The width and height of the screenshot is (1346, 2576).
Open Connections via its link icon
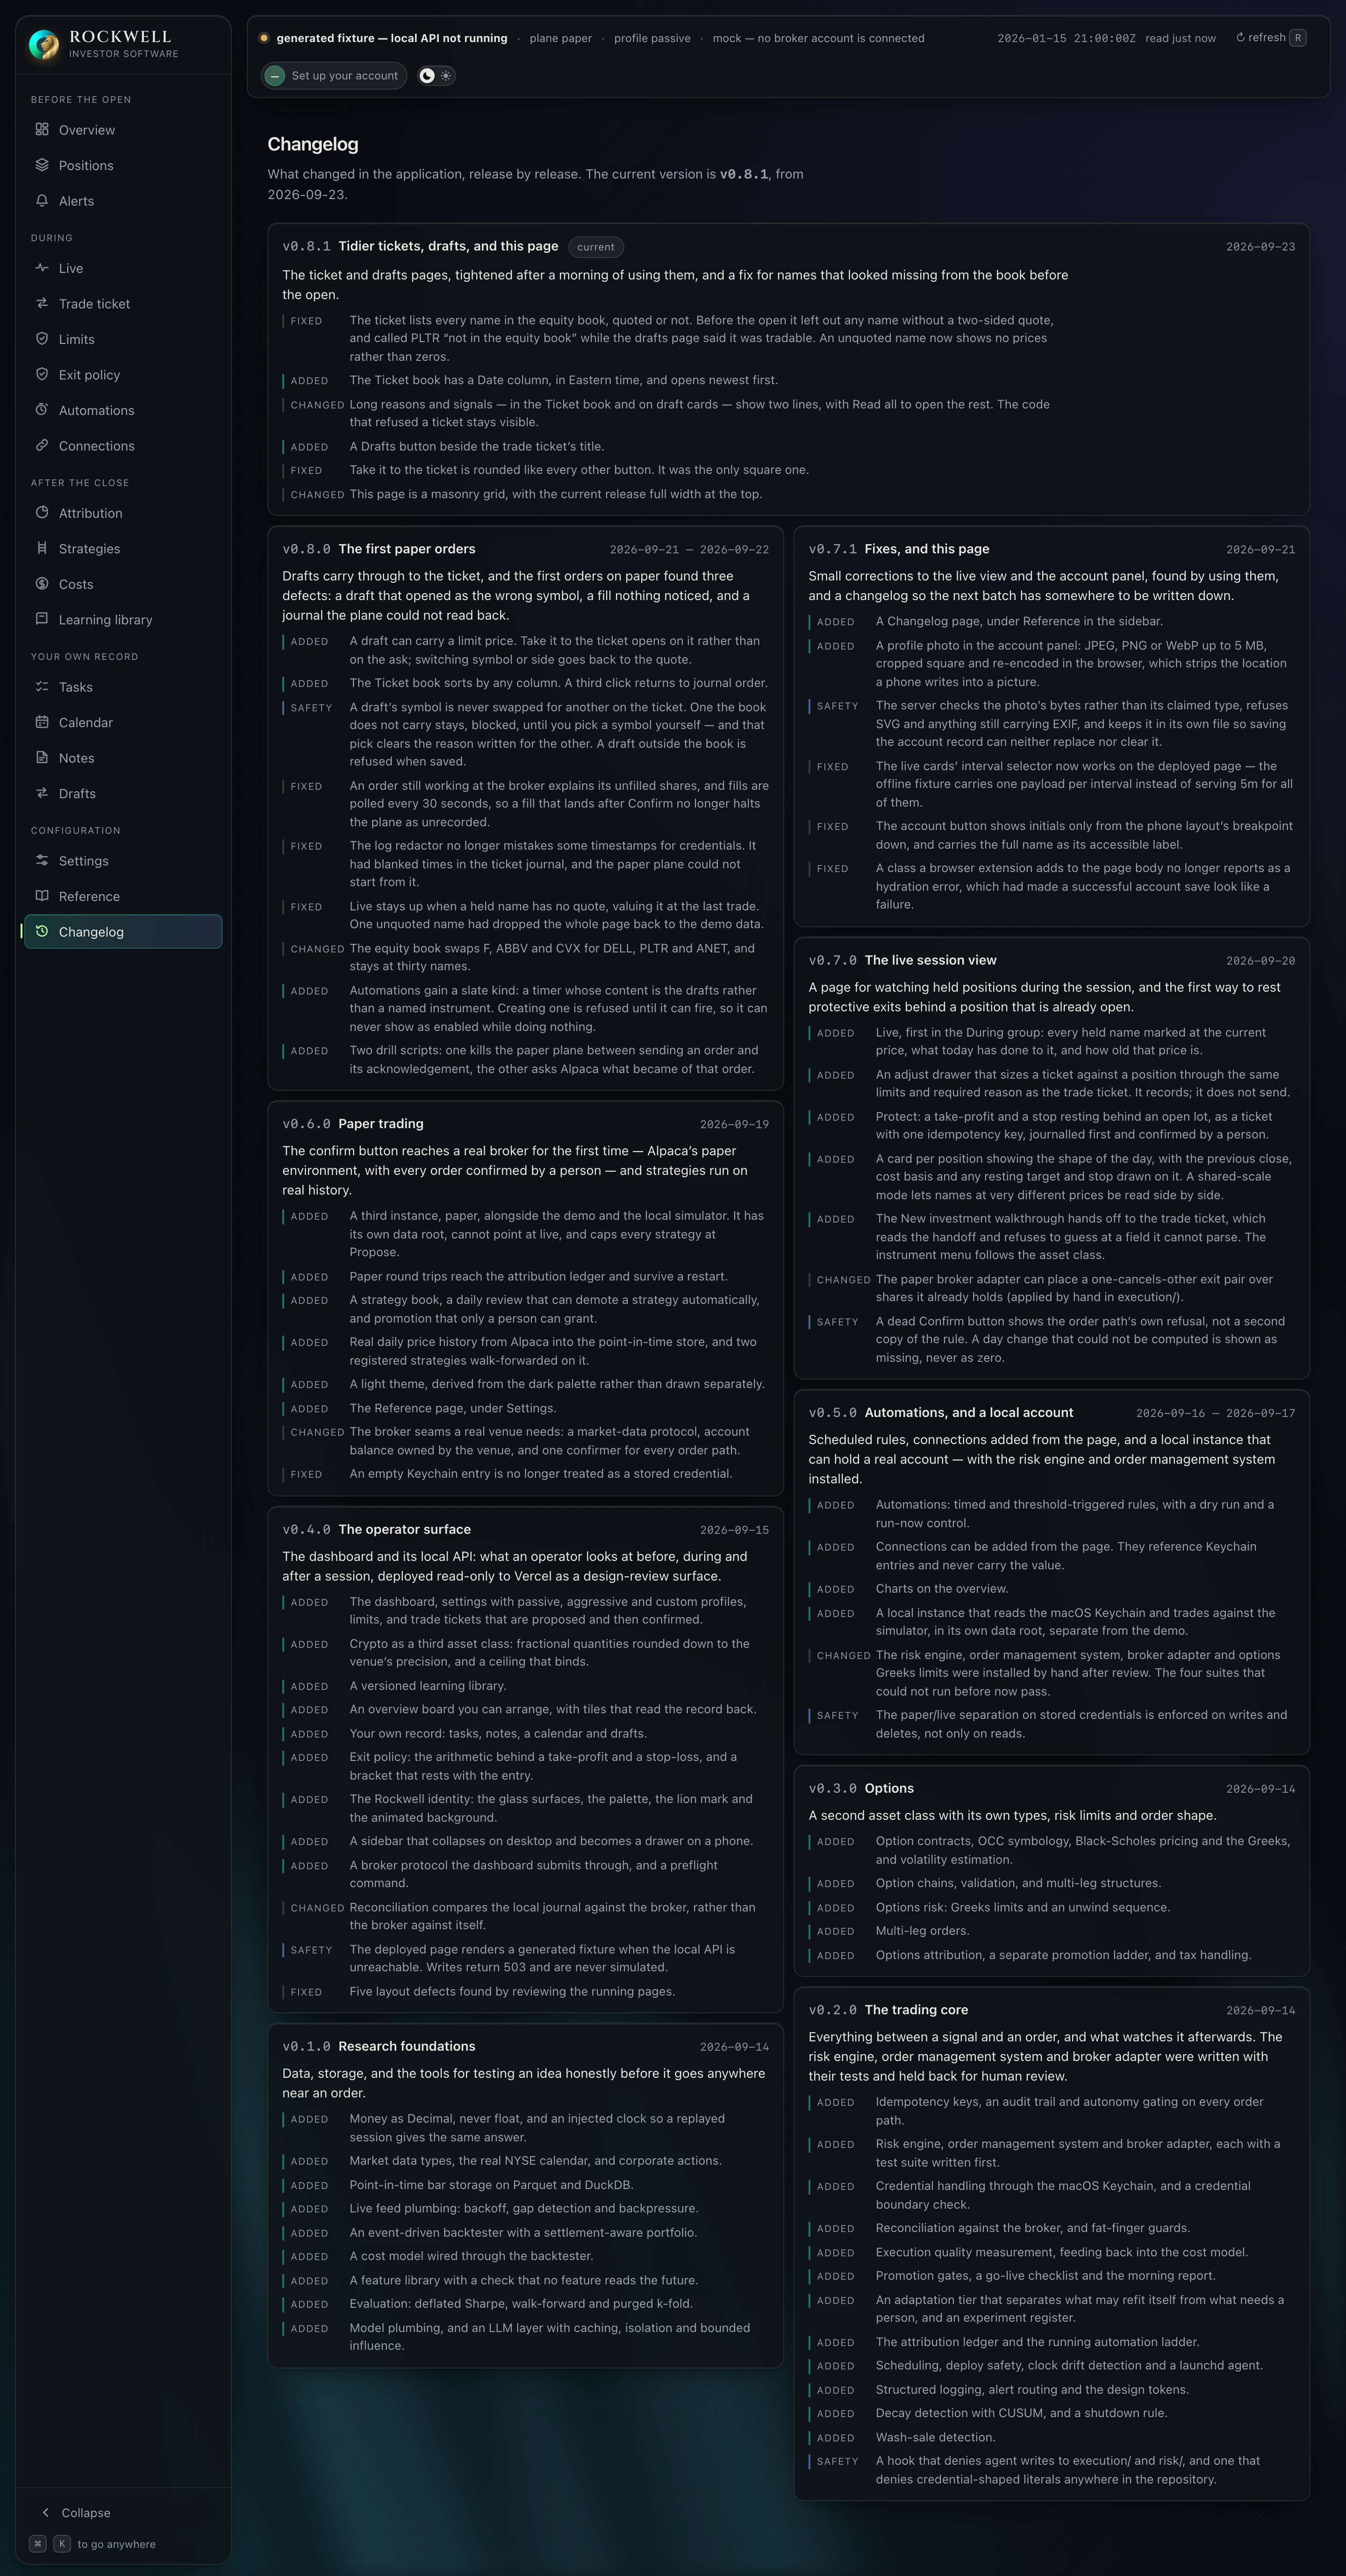click(42, 445)
